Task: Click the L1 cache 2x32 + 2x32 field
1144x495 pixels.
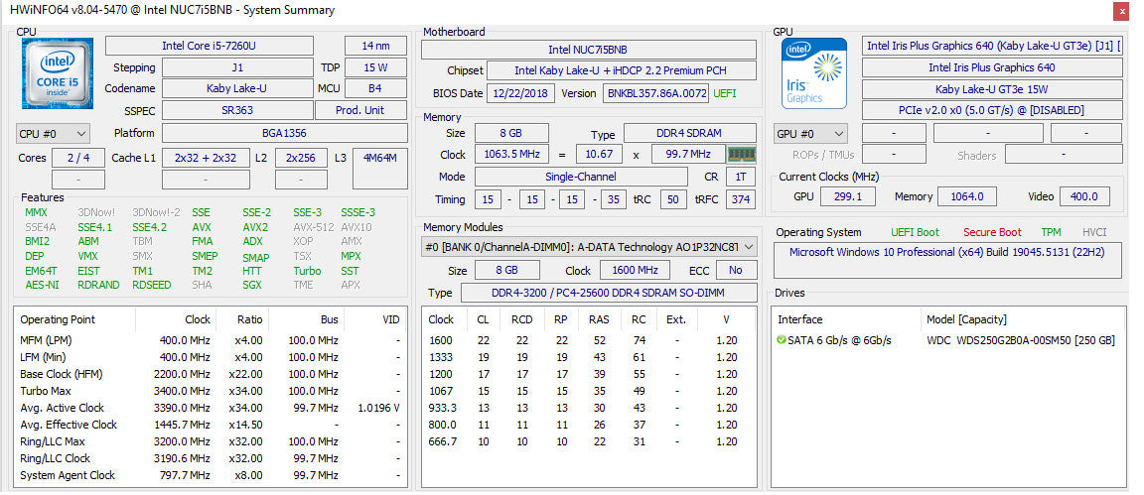Action: [206, 158]
